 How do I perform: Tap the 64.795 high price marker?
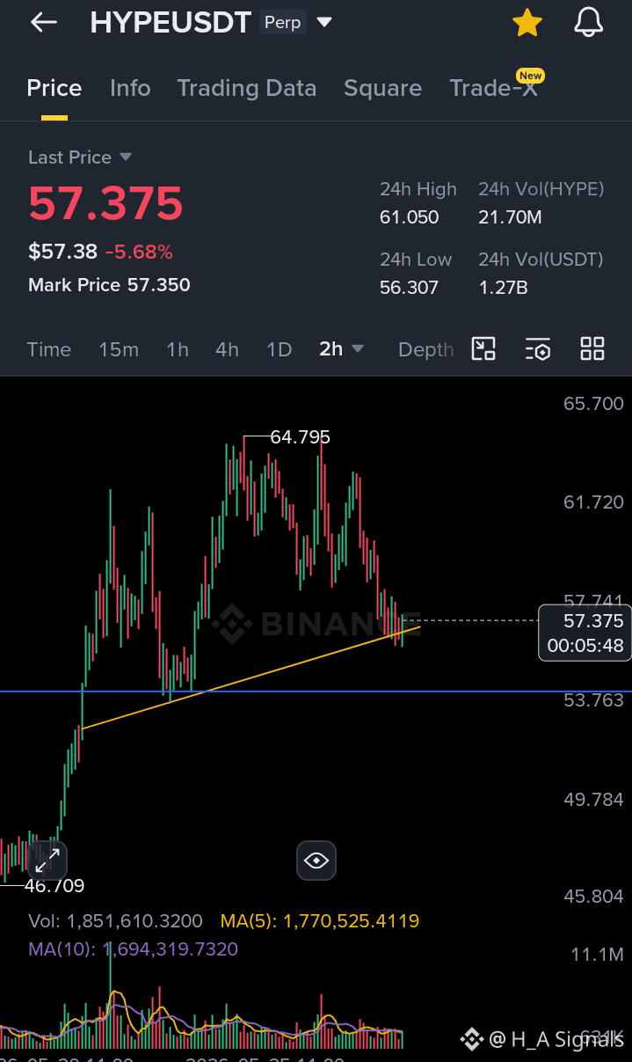click(x=301, y=436)
